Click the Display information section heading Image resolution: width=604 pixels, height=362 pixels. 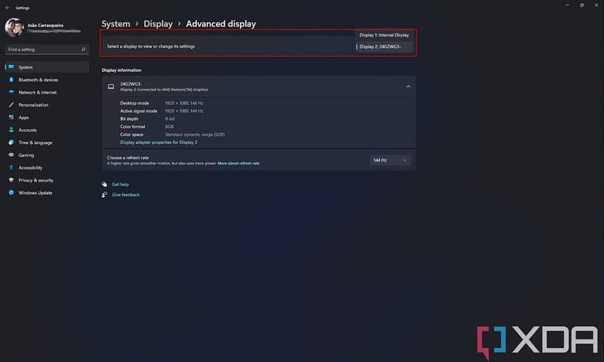122,70
